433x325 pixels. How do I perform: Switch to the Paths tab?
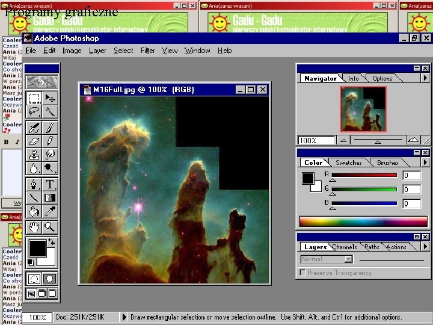point(372,247)
